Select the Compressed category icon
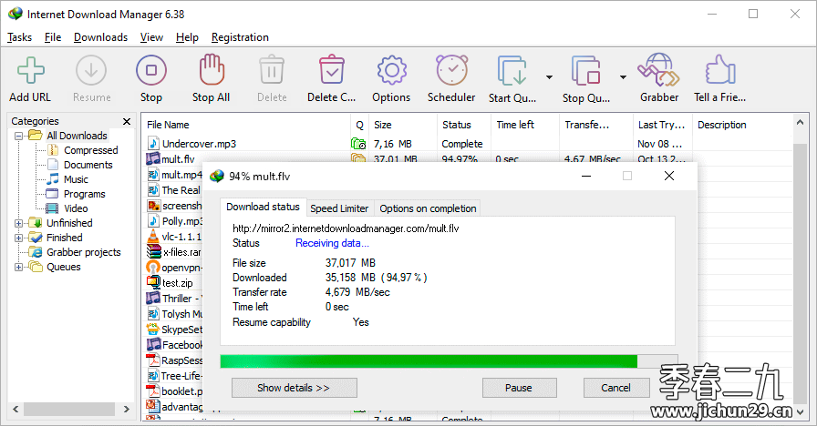Image resolution: width=817 pixels, height=426 pixels. pyautogui.click(x=53, y=150)
